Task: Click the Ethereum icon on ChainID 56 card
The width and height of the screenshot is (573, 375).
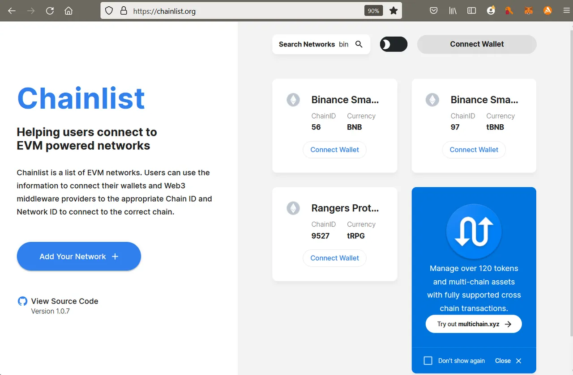Action: 293,100
